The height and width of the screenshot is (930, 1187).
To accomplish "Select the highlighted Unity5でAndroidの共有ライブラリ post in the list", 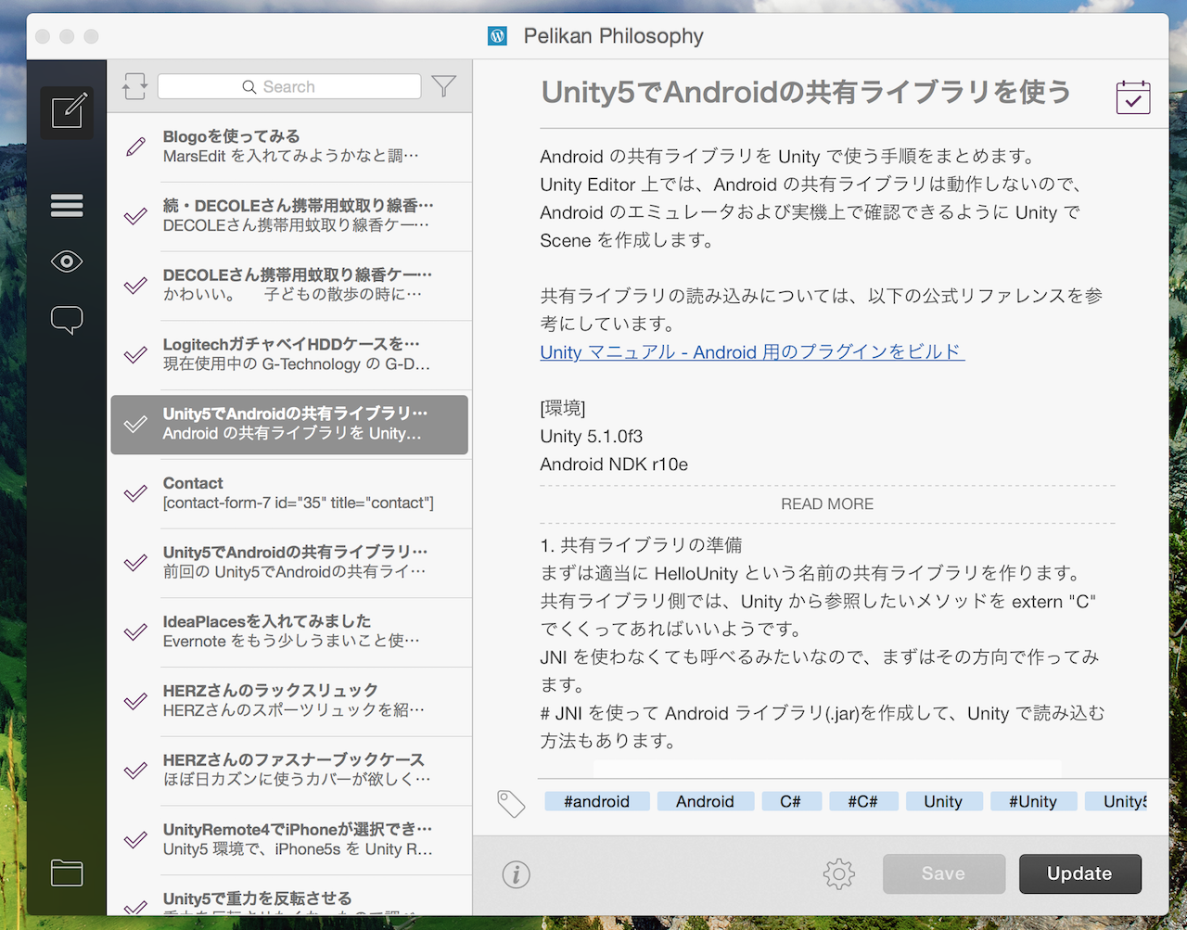I will coord(289,425).
